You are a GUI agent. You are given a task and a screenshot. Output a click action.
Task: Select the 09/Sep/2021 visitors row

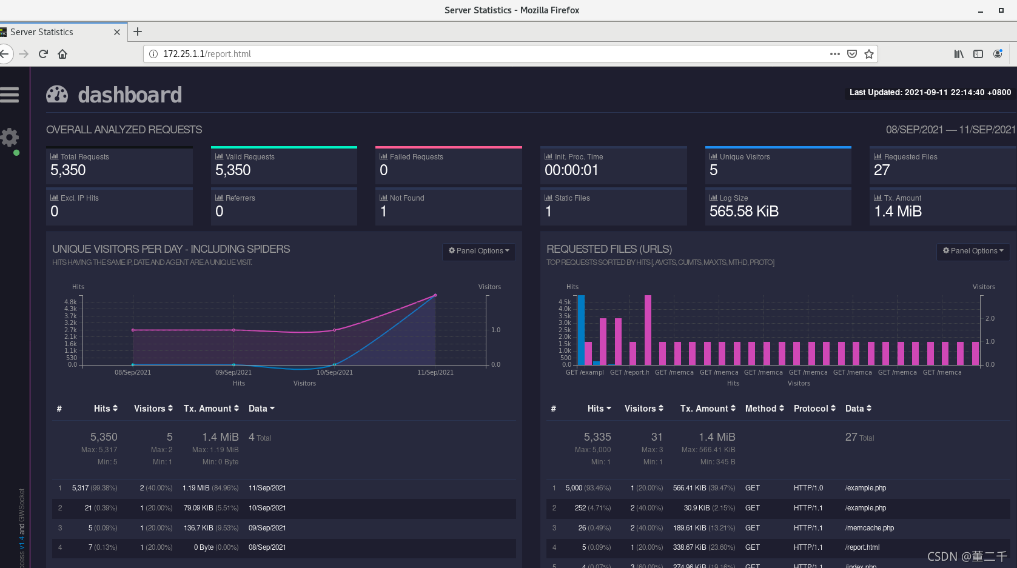coord(284,528)
